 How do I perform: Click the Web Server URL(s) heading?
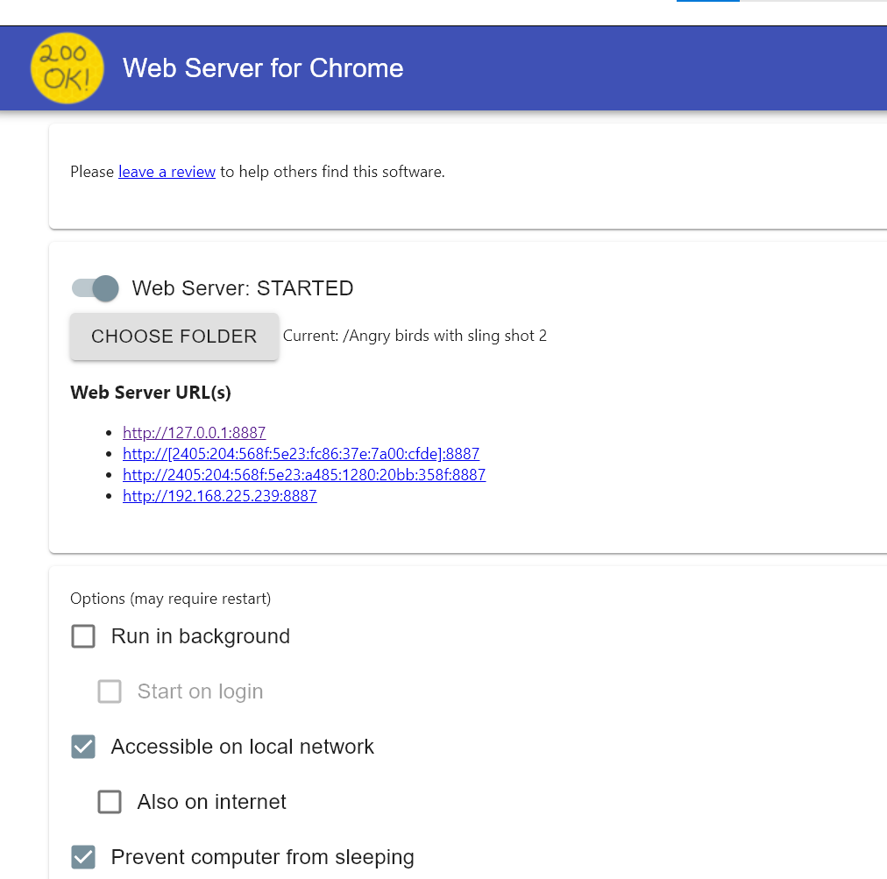pyautogui.click(x=150, y=392)
